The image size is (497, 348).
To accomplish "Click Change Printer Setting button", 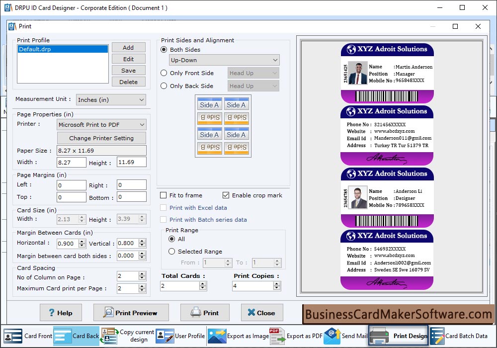I will click(x=101, y=138).
